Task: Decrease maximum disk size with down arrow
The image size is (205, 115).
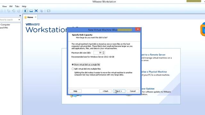Action: (103, 53)
